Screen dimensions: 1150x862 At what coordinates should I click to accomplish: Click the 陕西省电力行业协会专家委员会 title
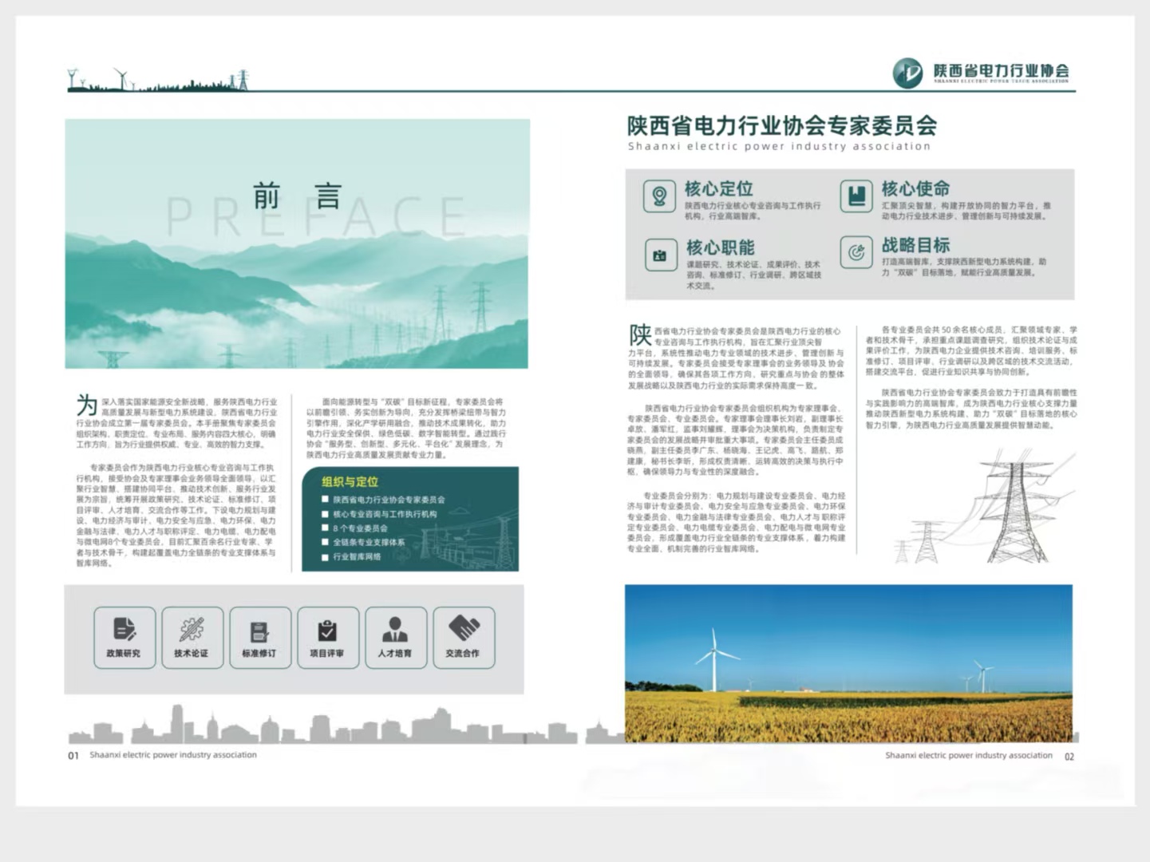(x=782, y=125)
